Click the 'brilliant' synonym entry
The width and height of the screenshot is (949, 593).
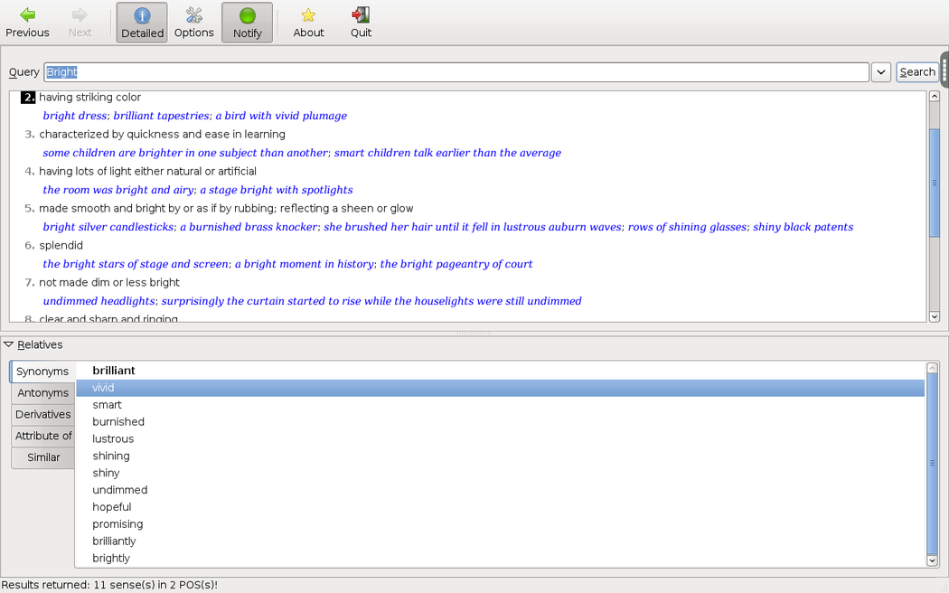pyautogui.click(x=114, y=371)
